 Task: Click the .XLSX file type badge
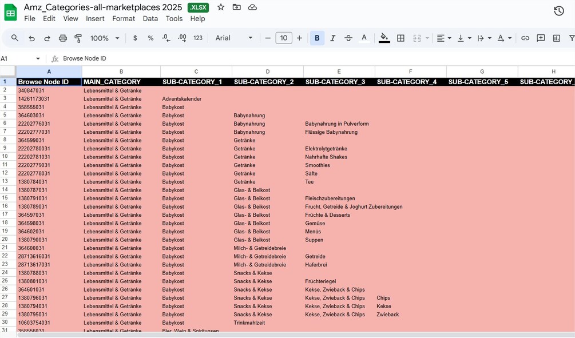pyautogui.click(x=198, y=7)
